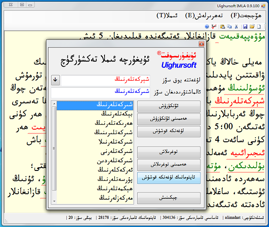The image size is (269, 227).
Task: Click red word ئىجرائىيە in document
Action: pyautogui.click(x=247, y=153)
